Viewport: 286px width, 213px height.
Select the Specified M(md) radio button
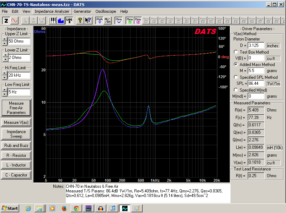coord(236,90)
